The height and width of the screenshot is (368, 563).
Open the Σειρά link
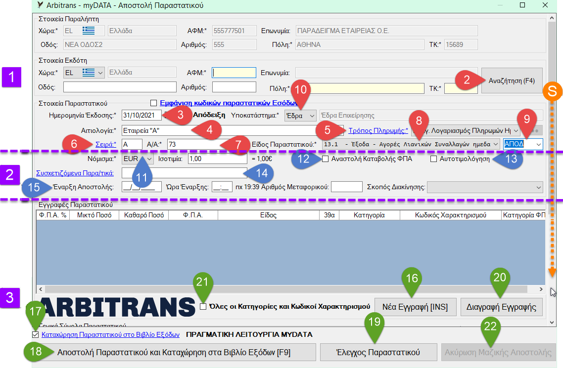tap(105, 144)
